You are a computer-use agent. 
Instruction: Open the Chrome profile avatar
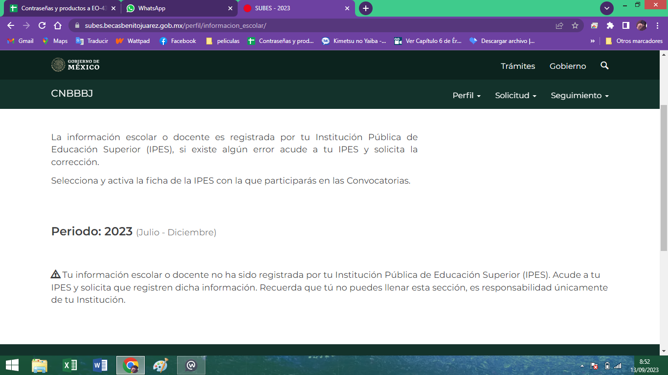tap(642, 25)
